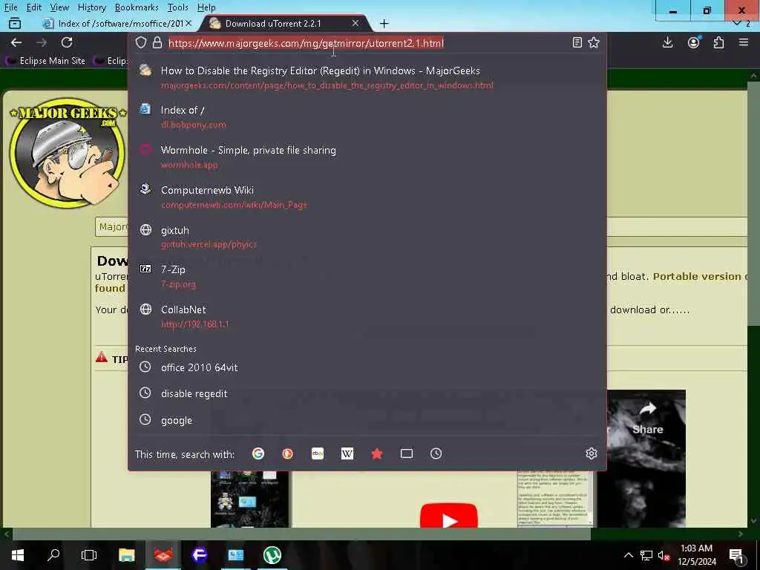Screen dimensions: 760x570
Task: Toggle reader view icon in address bar
Action: (x=577, y=42)
